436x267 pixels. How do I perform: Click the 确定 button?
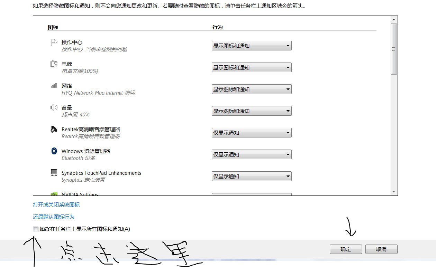(x=346, y=249)
